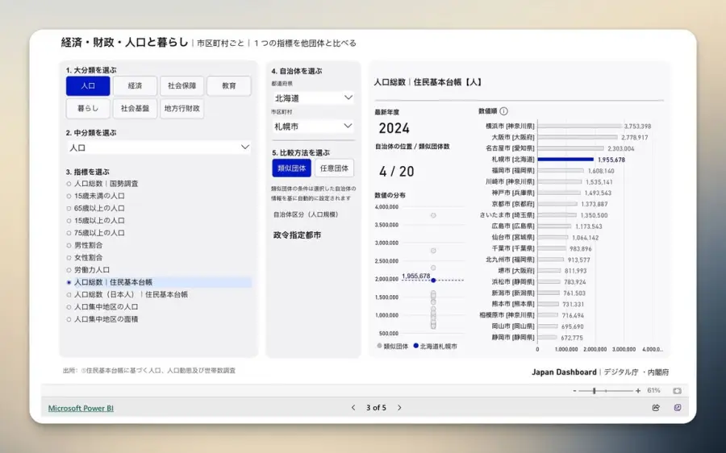Click the share icon in footer
The image size is (726, 453).
click(x=656, y=408)
